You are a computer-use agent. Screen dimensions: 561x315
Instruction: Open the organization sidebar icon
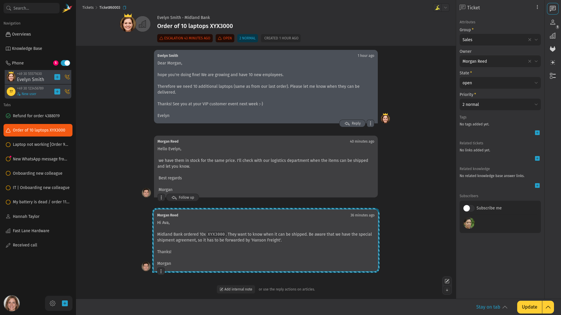pos(553,36)
